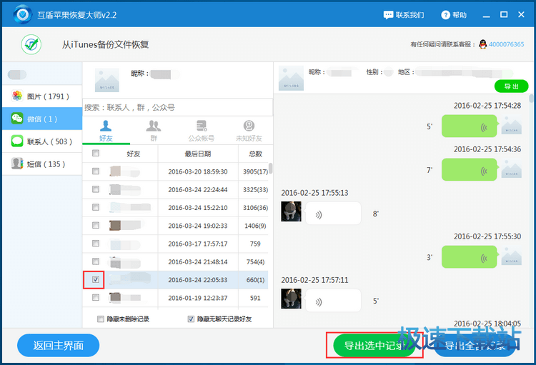536x365 pixels.
Task: Click own avatar beside 17:55:30 message
Action: tap(512, 256)
